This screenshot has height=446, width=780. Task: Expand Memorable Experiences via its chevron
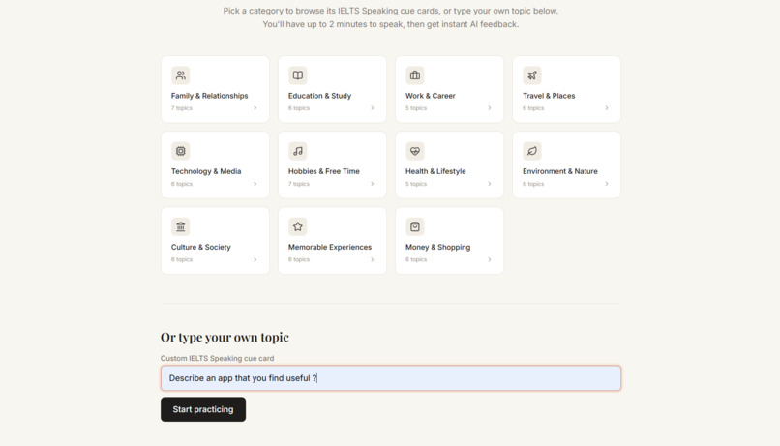[372, 259]
